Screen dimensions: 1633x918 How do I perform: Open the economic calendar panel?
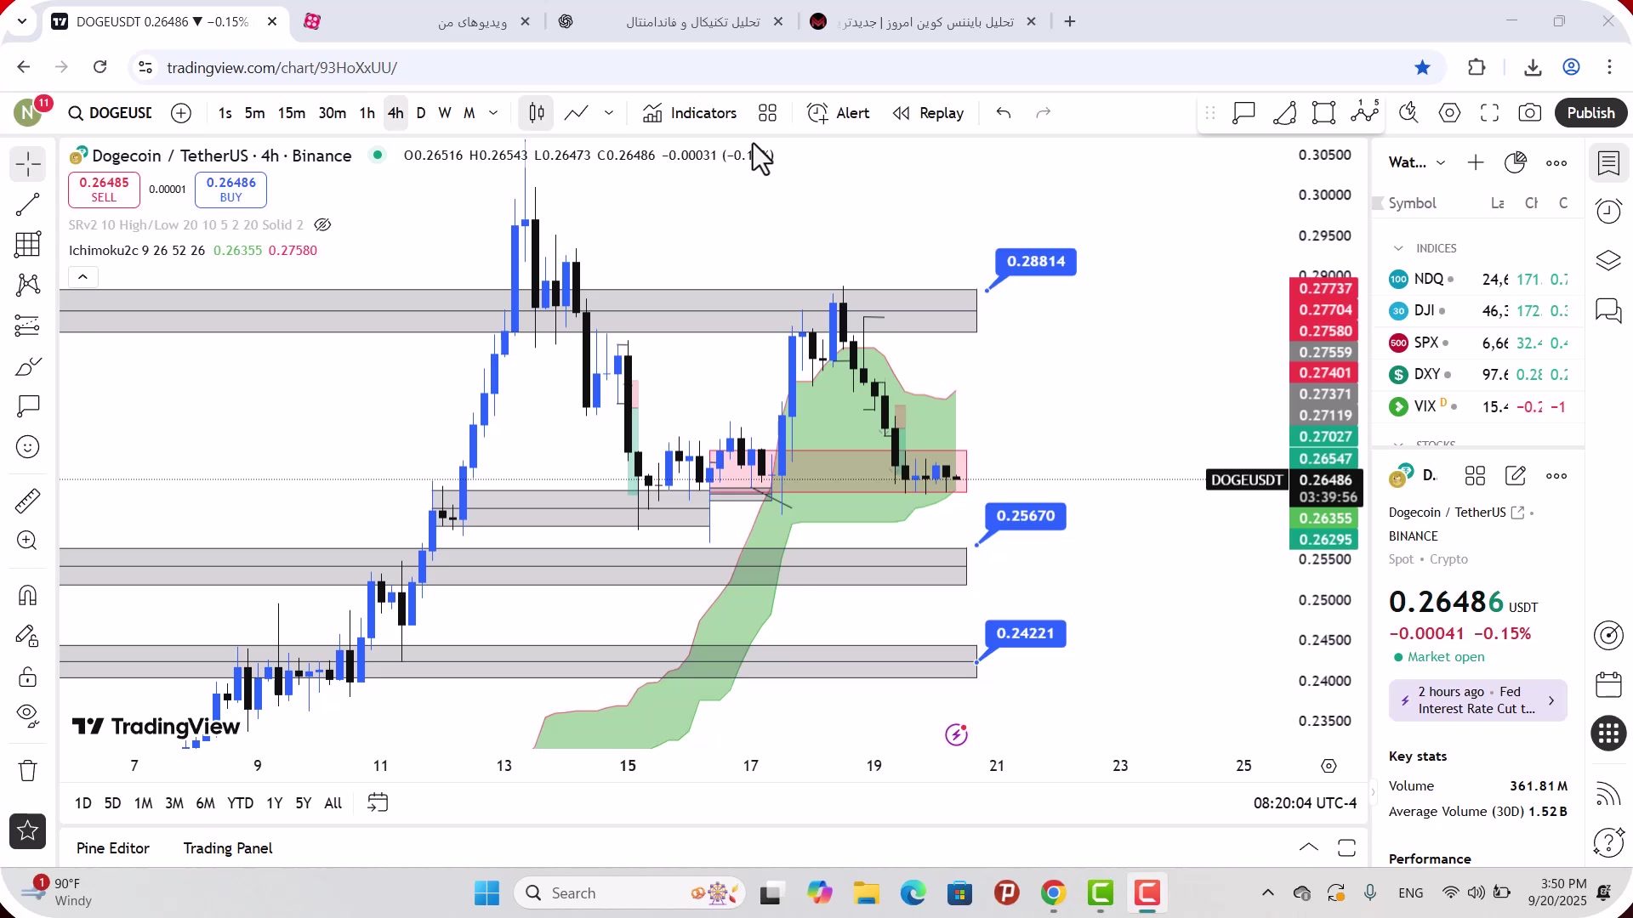coord(1608,684)
